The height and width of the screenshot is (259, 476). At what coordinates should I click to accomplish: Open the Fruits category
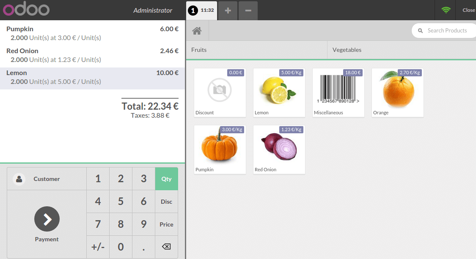tap(257, 50)
